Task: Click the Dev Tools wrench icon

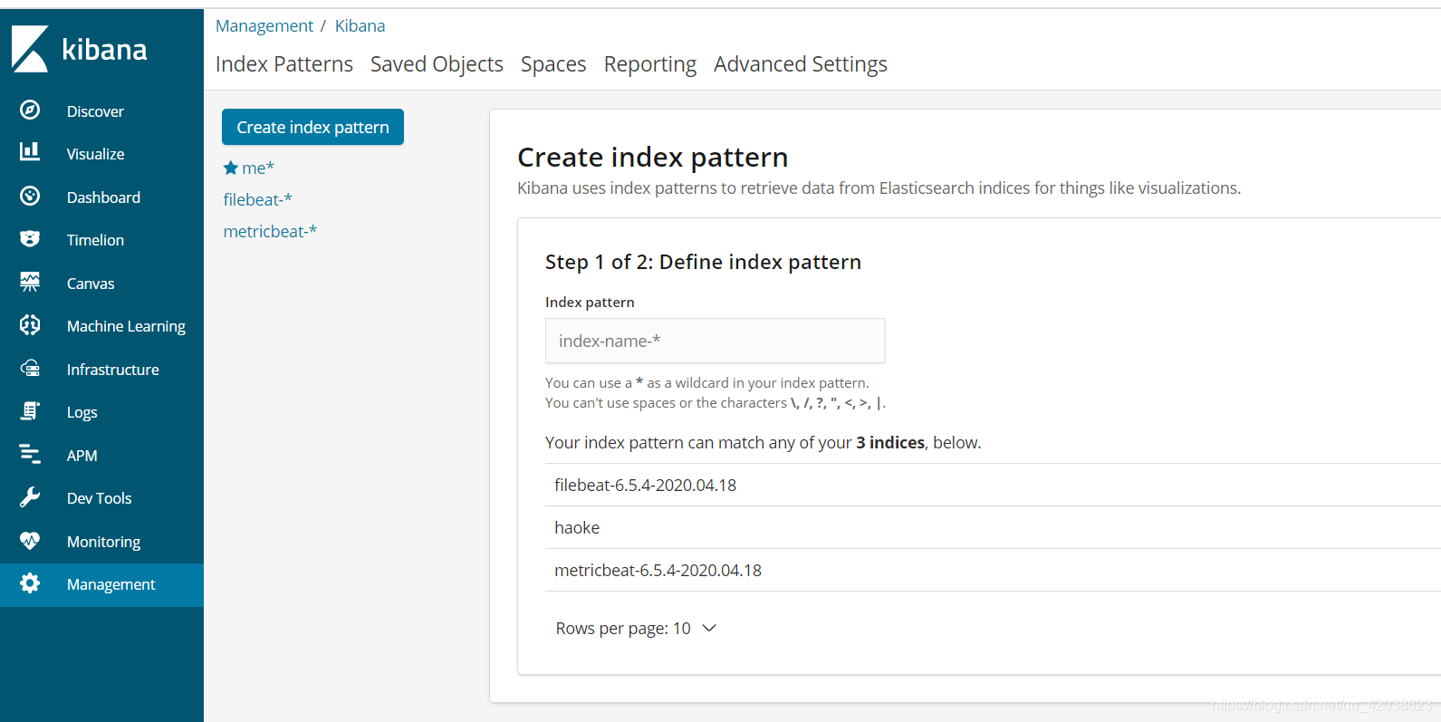Action: click(30, 496)
